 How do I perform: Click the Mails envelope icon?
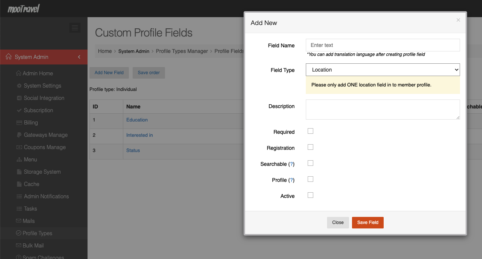pyautogui.click(x=19, y=221)
